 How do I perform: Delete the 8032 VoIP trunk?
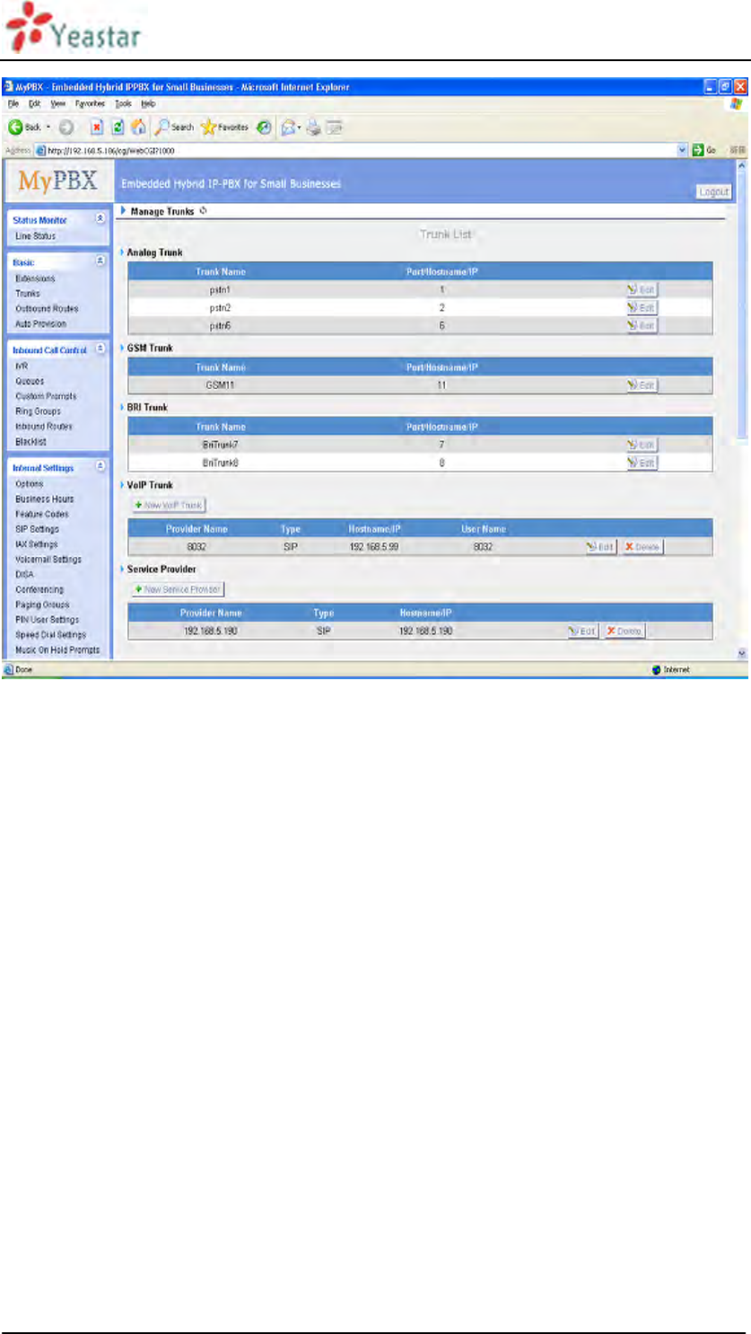(642, 547)
